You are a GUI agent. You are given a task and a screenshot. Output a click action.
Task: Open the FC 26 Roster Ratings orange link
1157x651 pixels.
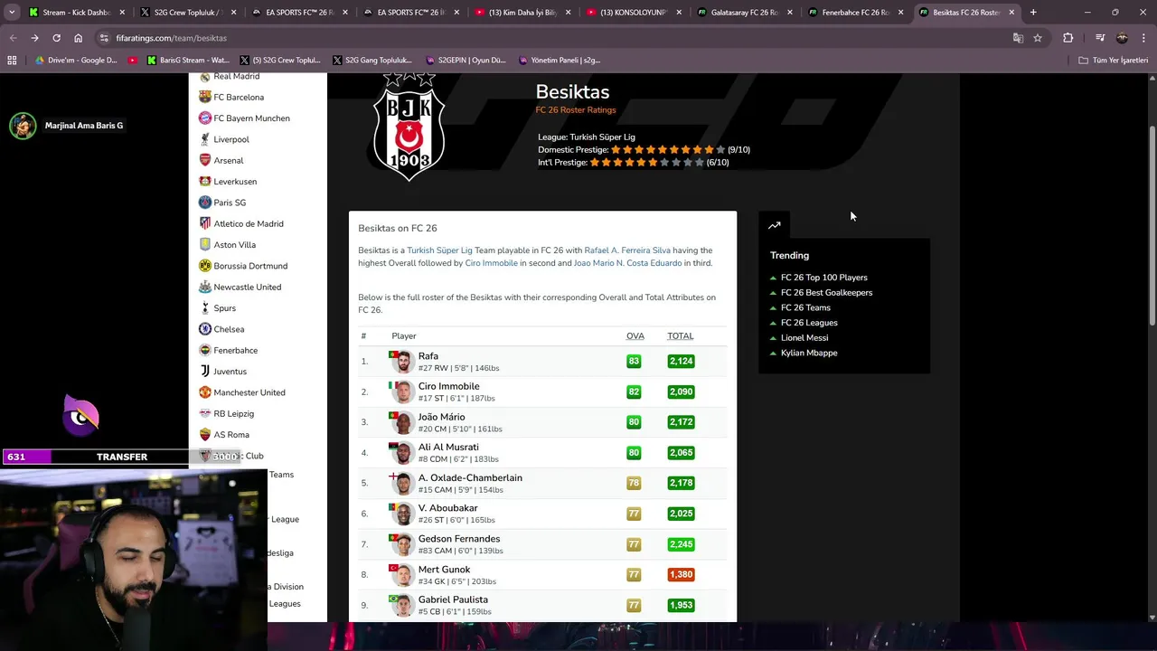(576, 110)
